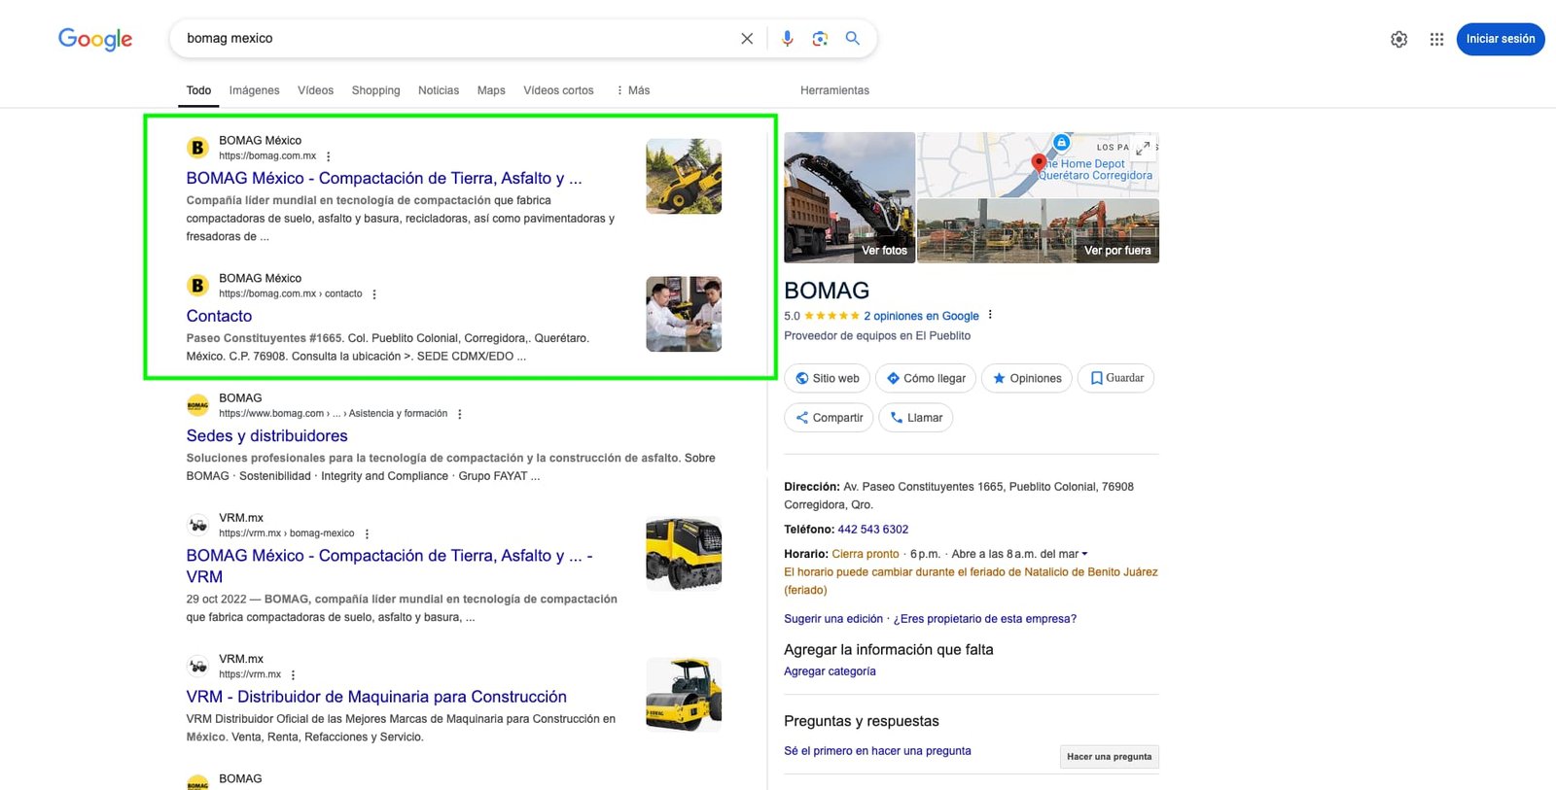Open the three-dot menu next to 2 opiniones
Viewport: 1556px width, 790px height.
990,315
